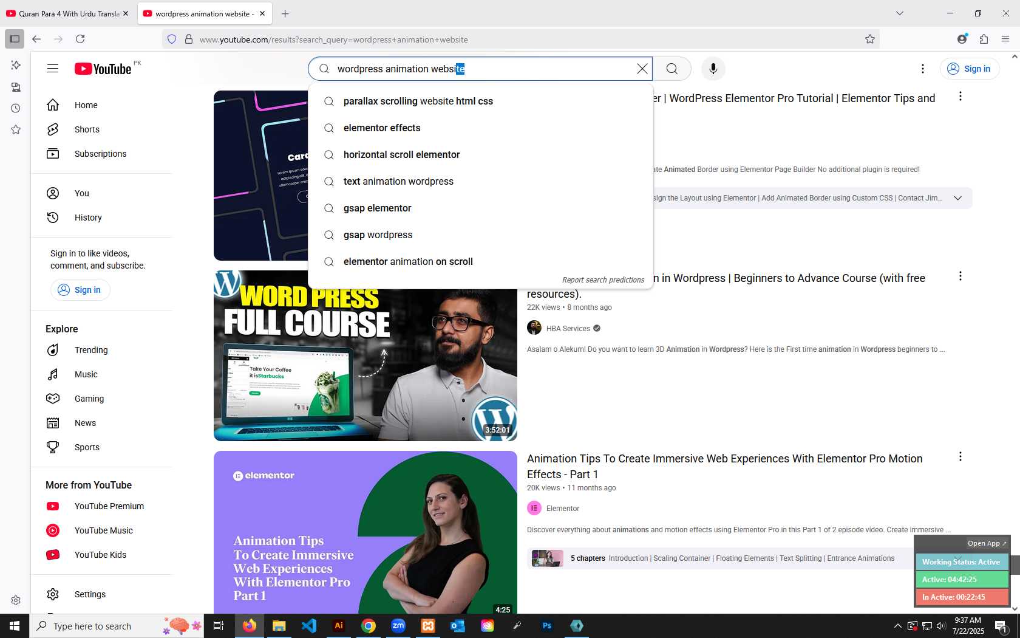The height and width of the screenshot is (638, 1020).
Task: Open the WordPress Full Course thumbnail
Action: point(365,356)
